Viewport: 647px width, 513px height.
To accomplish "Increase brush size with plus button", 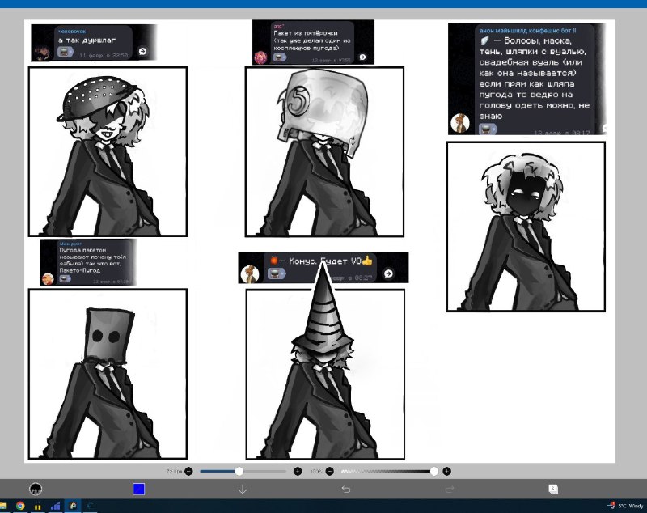I will [x=298, y=471].
